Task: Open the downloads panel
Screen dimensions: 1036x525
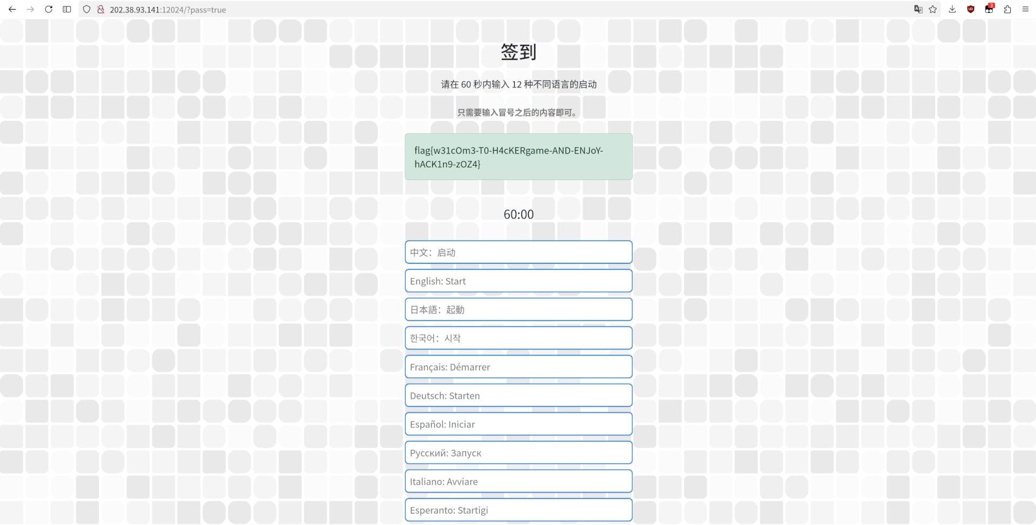Action: point(952,9)
